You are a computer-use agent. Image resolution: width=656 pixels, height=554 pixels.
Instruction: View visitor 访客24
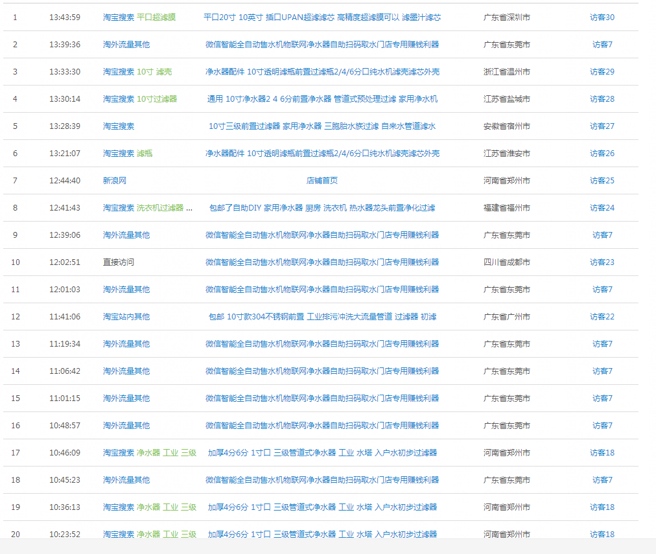click(602, 207)
